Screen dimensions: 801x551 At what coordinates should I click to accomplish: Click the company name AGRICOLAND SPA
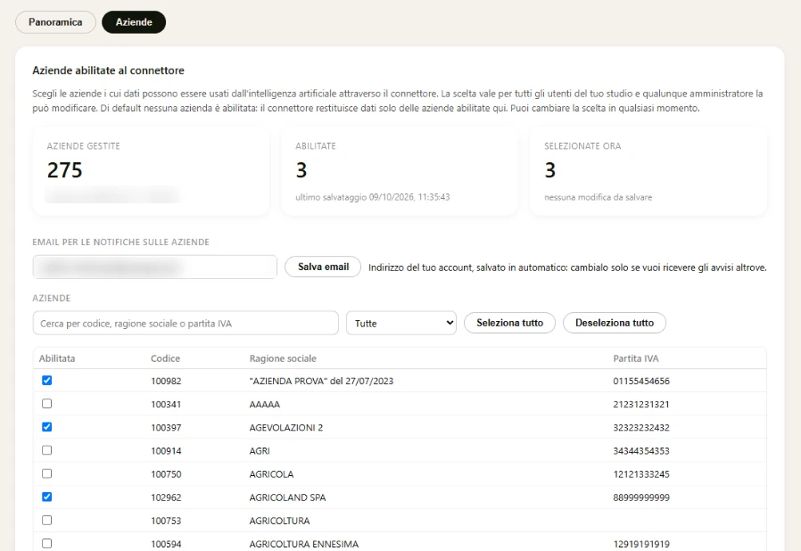pos(287,498)
